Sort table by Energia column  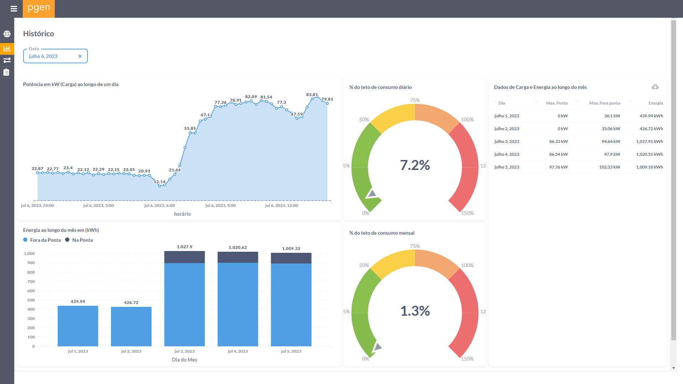(x=655, y=103)
